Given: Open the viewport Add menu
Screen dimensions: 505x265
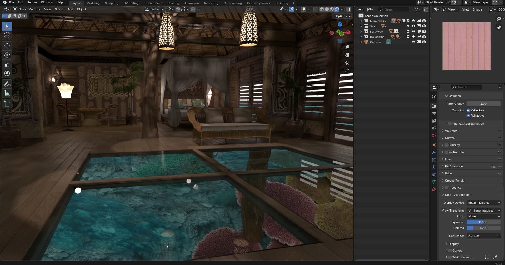Looking at the screenshot, I should coord(70,9).
